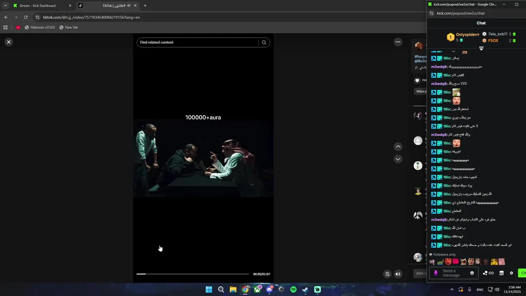Open the New Tab bookmark
Viewport: 526px width, 296px height.
tap(68, 28)
